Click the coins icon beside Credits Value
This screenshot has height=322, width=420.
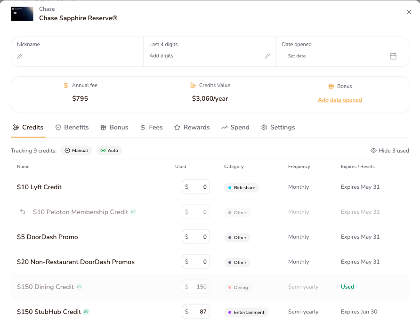[x=193, y=86]
